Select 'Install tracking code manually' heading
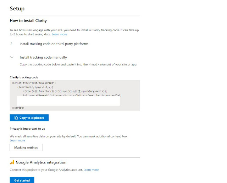 point(43,58)
